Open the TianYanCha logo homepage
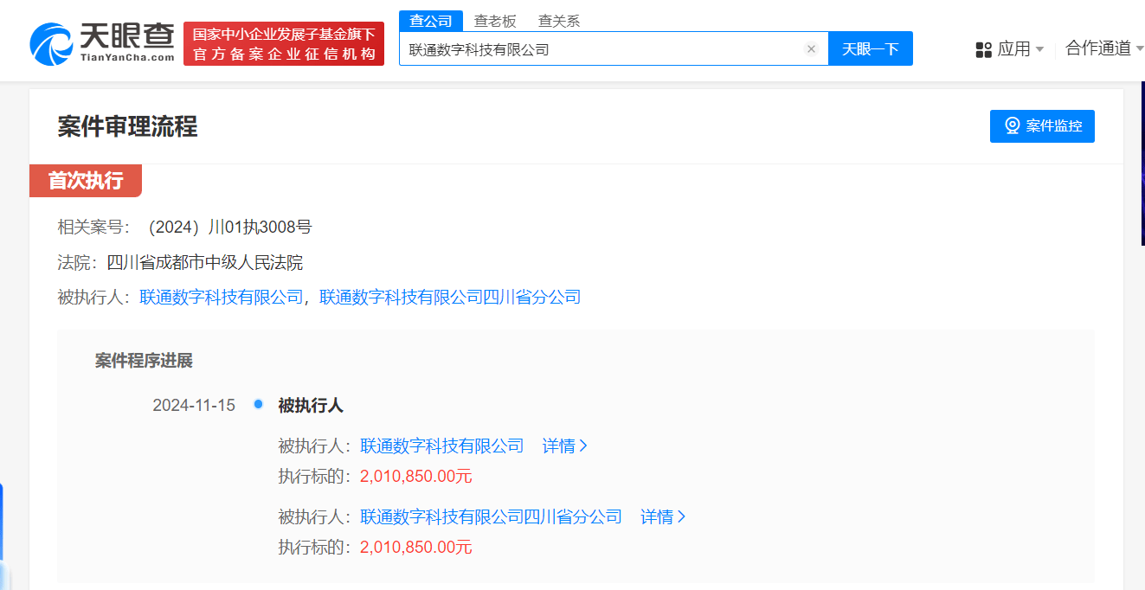 (102, 43)
